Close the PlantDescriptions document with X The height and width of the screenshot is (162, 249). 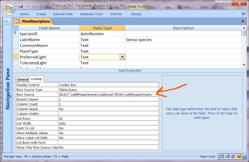(x=243, y=21)
